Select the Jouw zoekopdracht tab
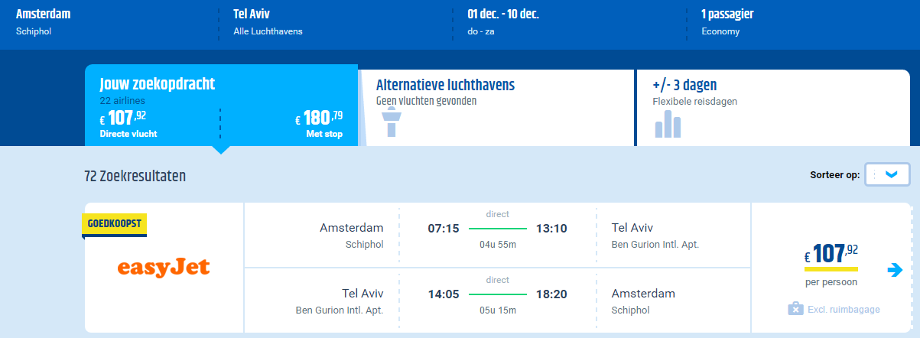 221,106
